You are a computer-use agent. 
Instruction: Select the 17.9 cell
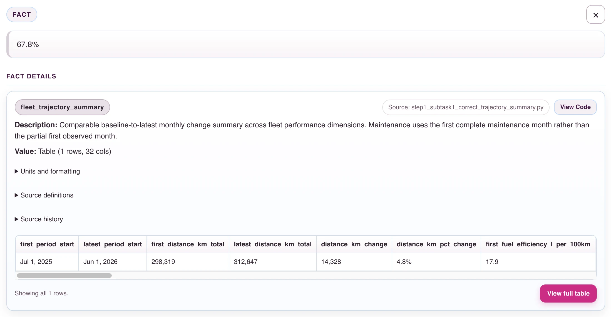(x=538, y=262)
